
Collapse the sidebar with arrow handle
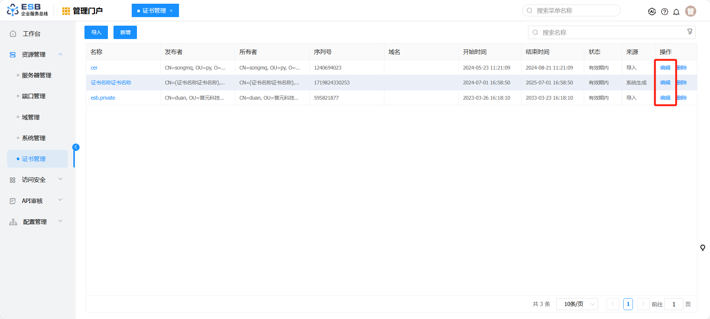click(76, 147)
